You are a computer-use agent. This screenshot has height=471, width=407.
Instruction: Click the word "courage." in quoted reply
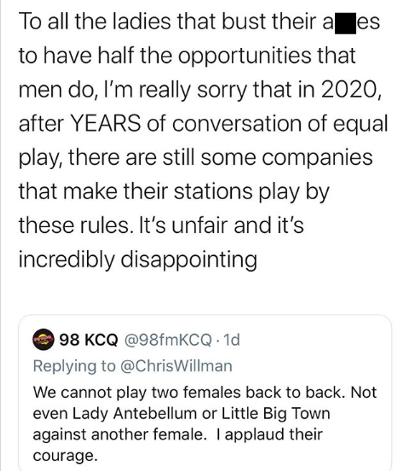(65, 456)
